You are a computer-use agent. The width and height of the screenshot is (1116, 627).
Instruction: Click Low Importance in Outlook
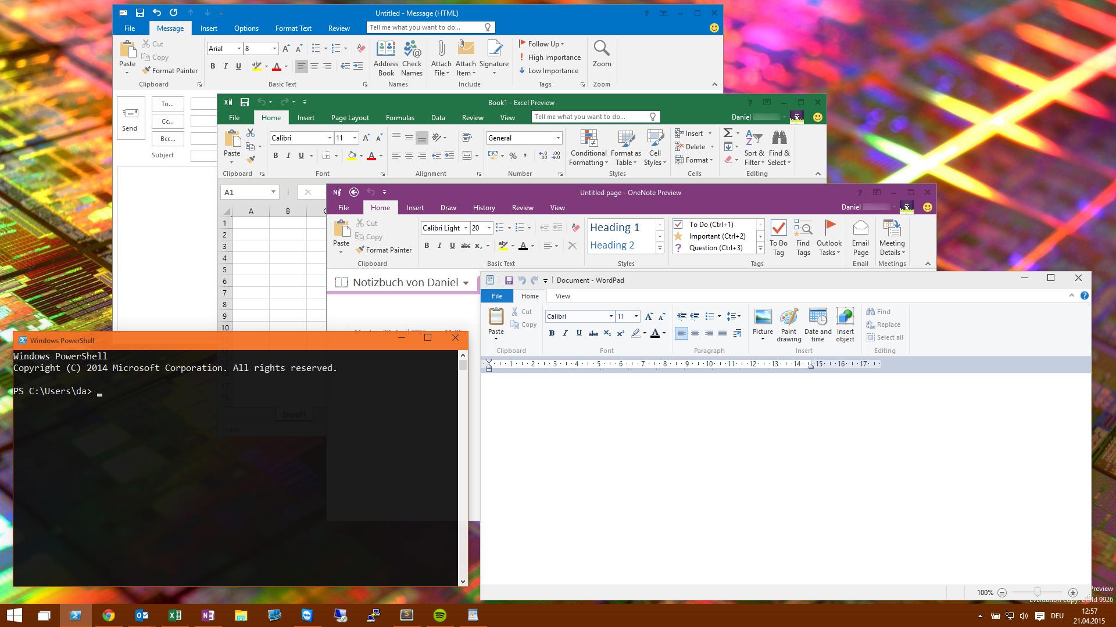coord(548,70)
